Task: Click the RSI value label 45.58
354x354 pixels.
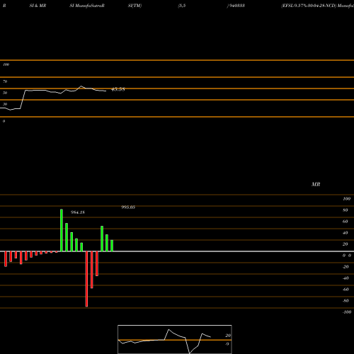Action: pos(118,89)
